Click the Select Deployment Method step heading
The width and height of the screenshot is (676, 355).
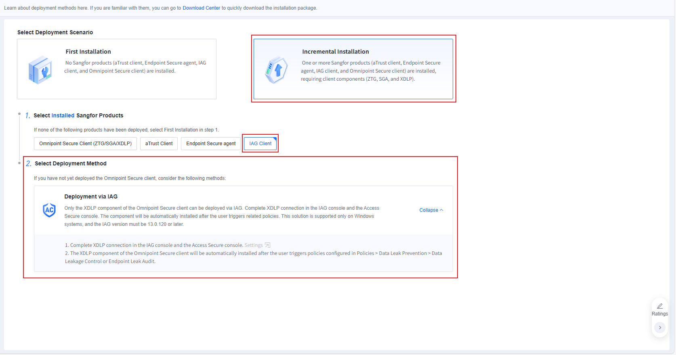[x=71, y=163]
